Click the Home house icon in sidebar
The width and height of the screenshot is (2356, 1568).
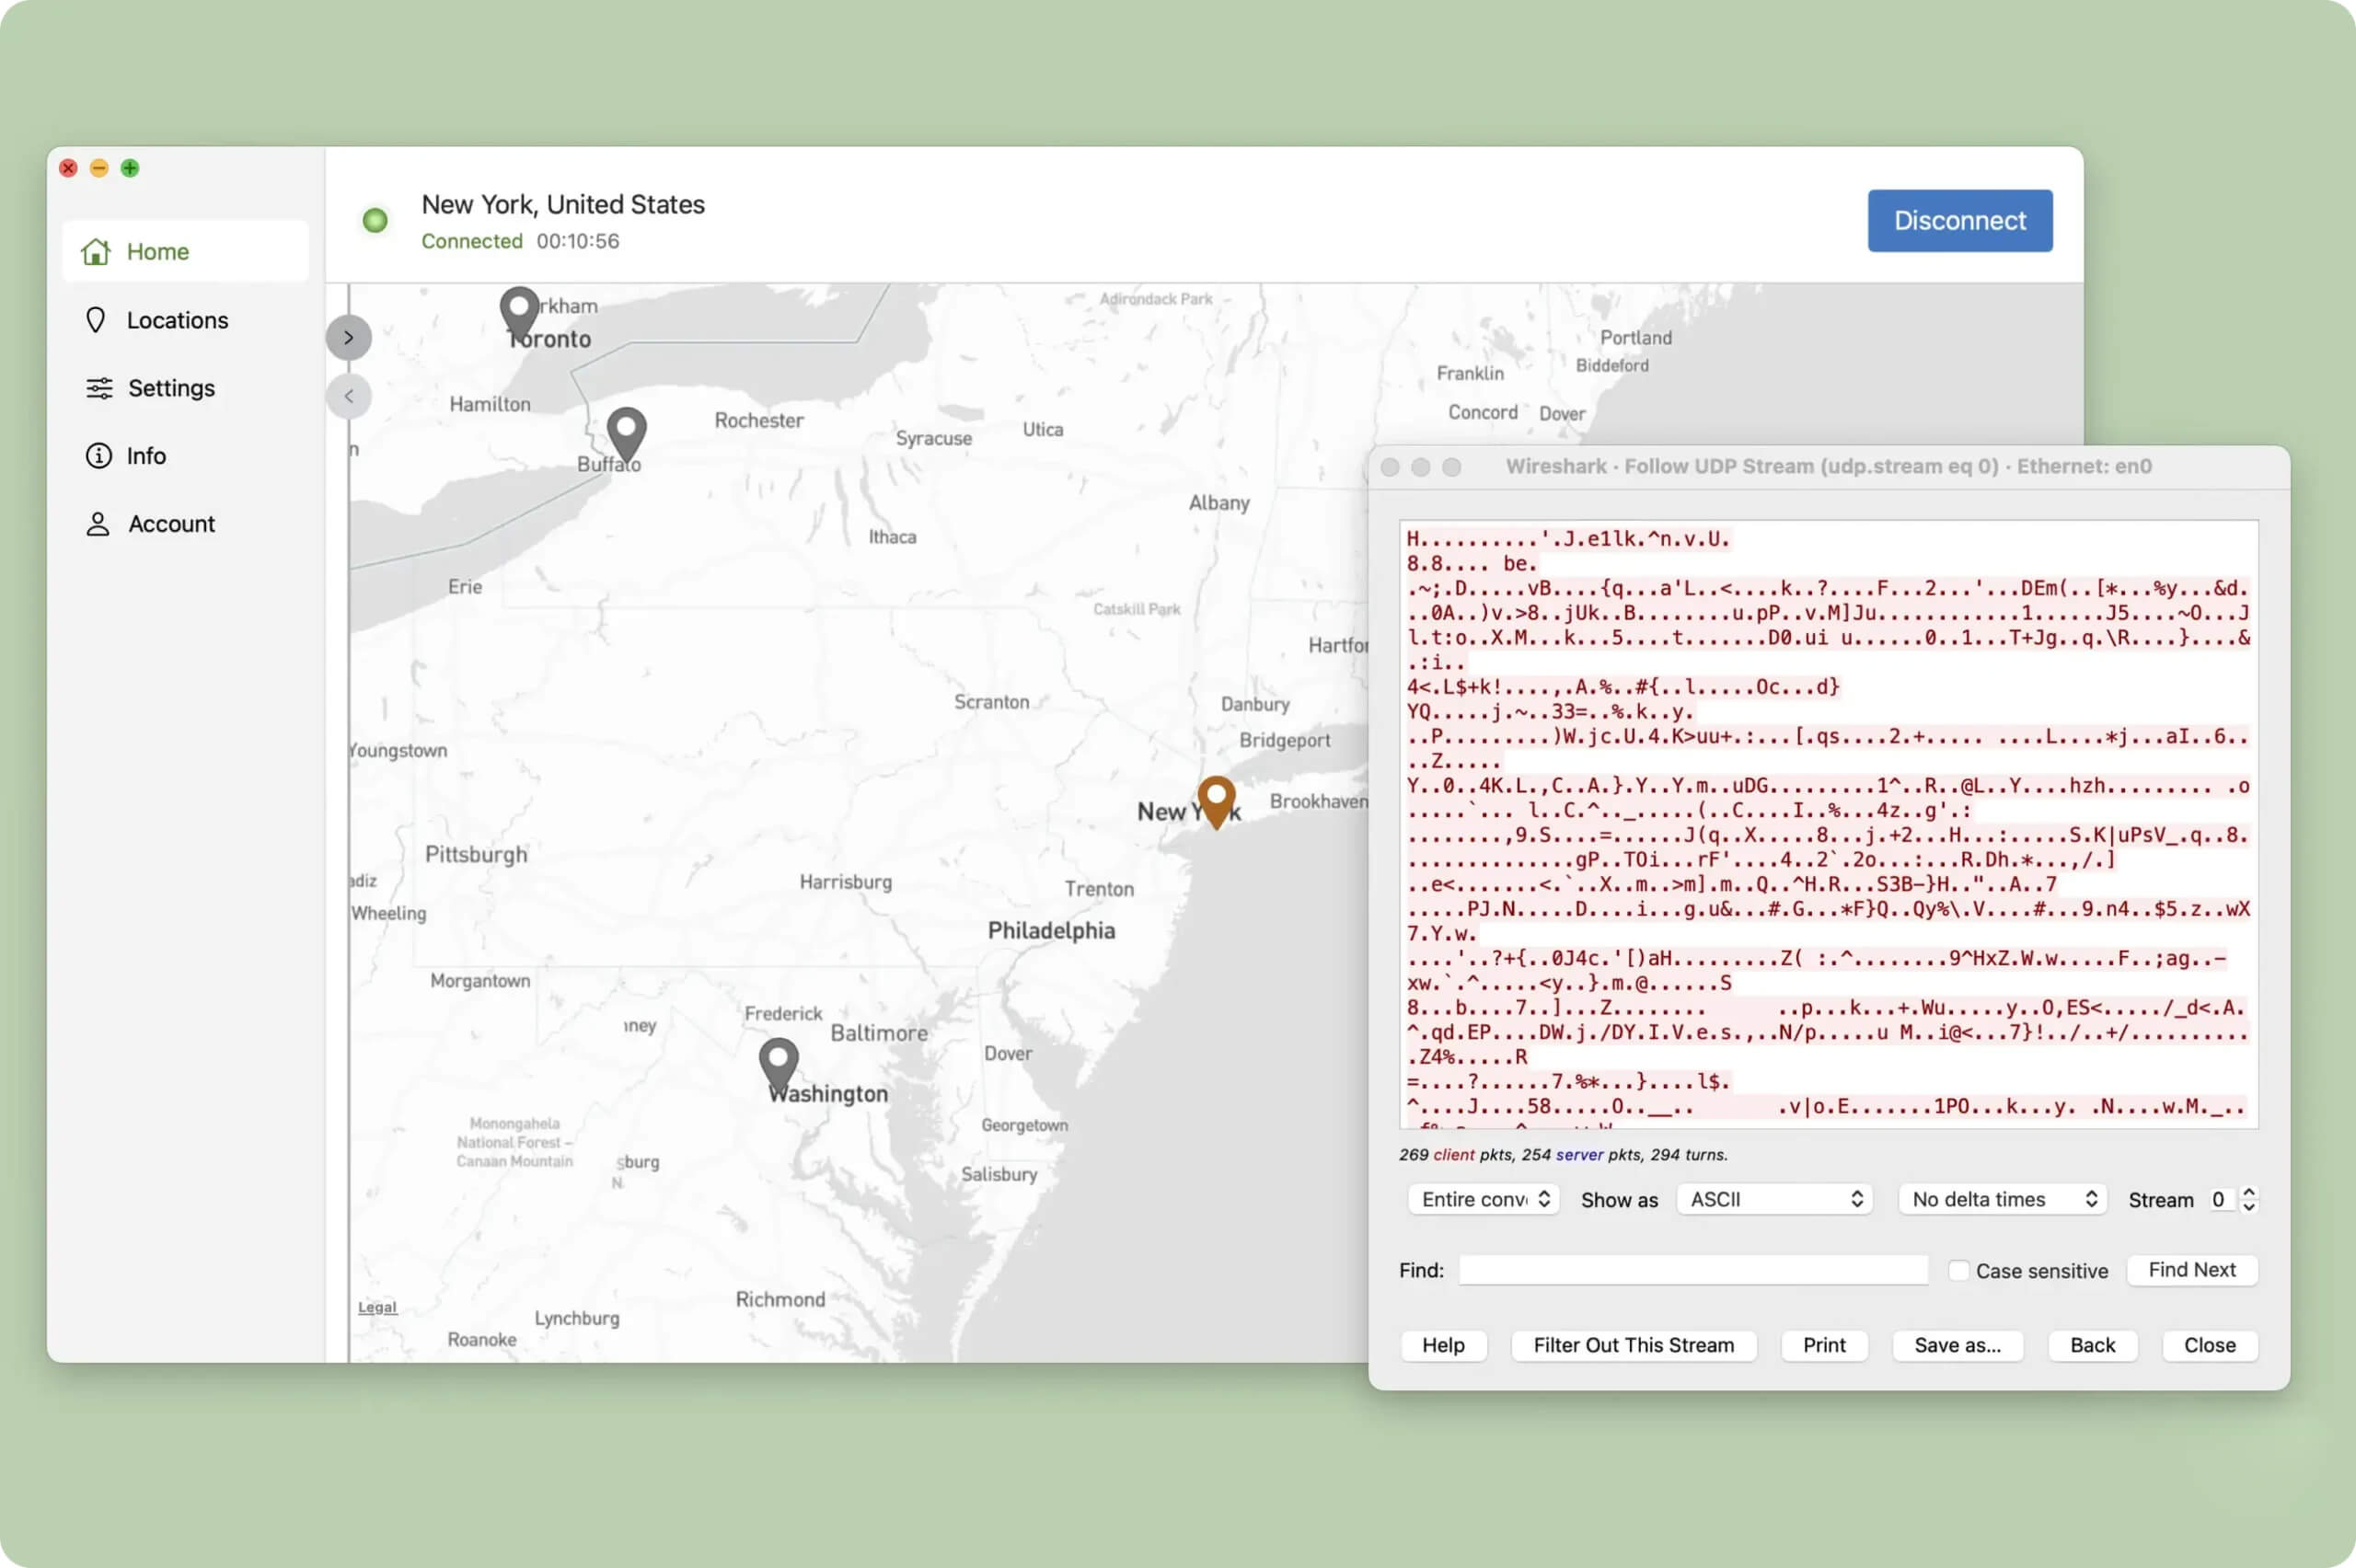point(96,251)
